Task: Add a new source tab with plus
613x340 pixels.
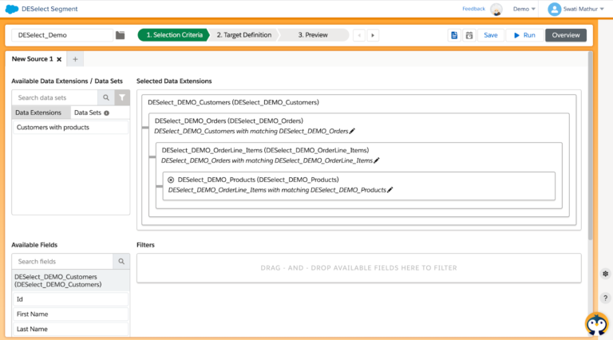Action: click(74, 59)
